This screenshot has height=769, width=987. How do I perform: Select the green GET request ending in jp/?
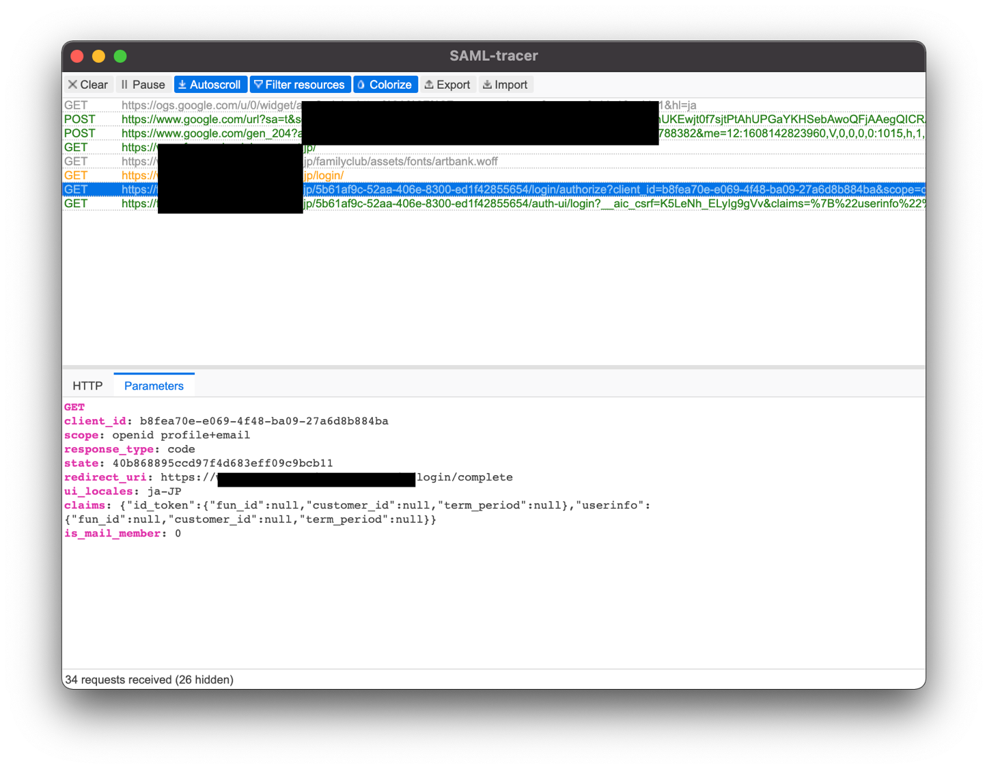(493, 148)
